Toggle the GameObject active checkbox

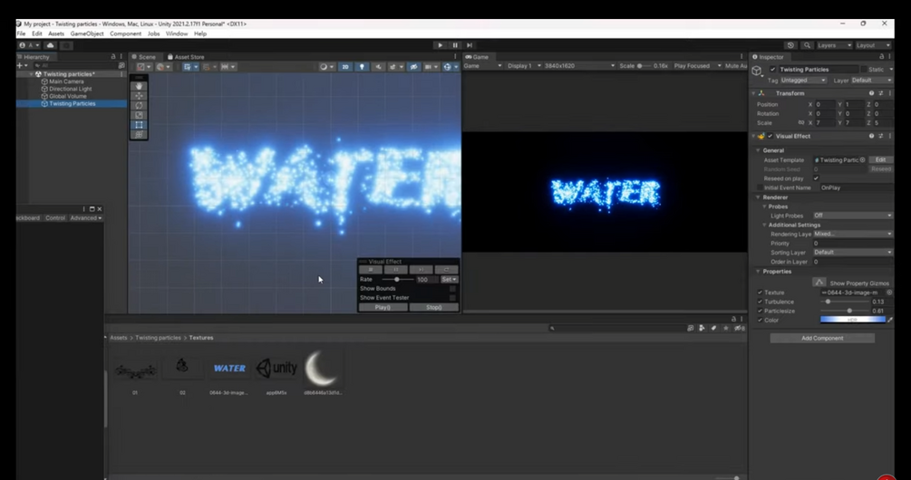click(x=772, y=70)
